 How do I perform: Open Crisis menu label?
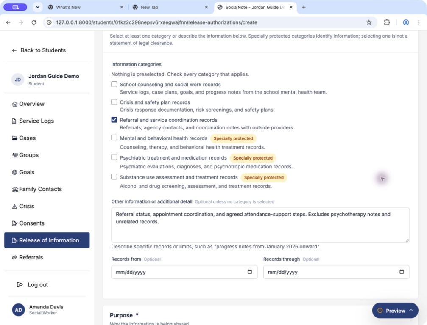(27, 206)
